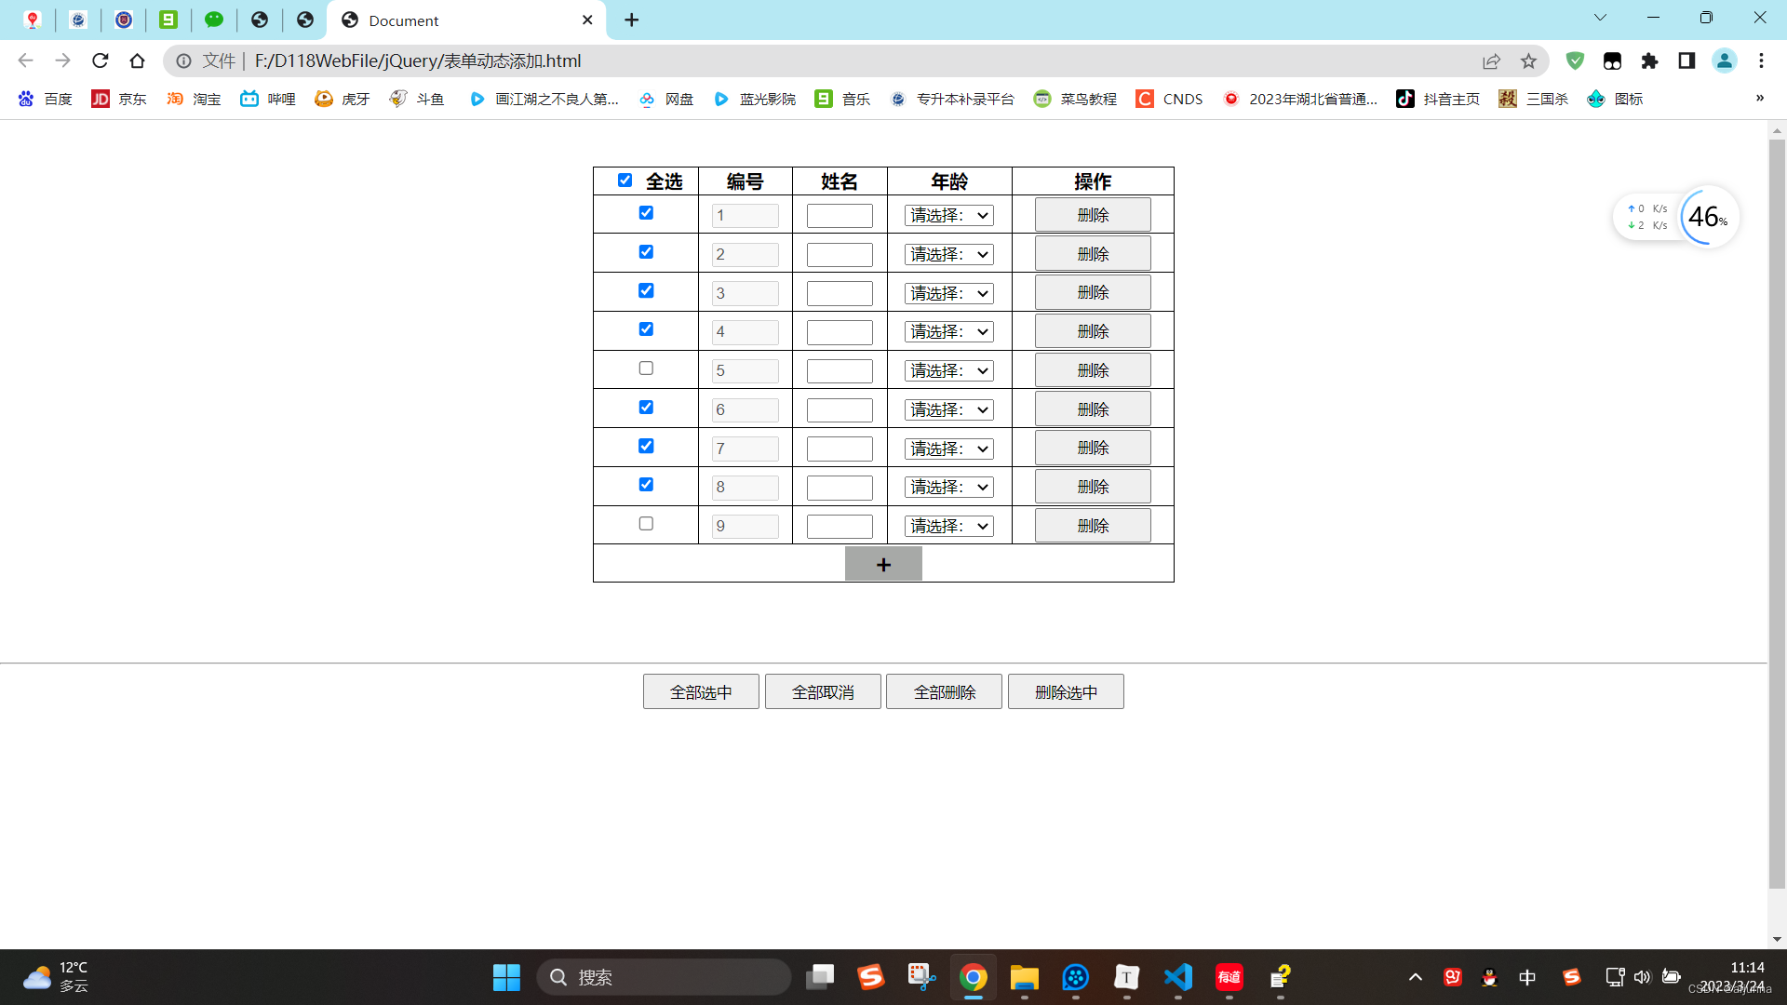Open the age dropdown in row 1
The width and height of the screenshot is (1787, 1005).
click(948, 216)
